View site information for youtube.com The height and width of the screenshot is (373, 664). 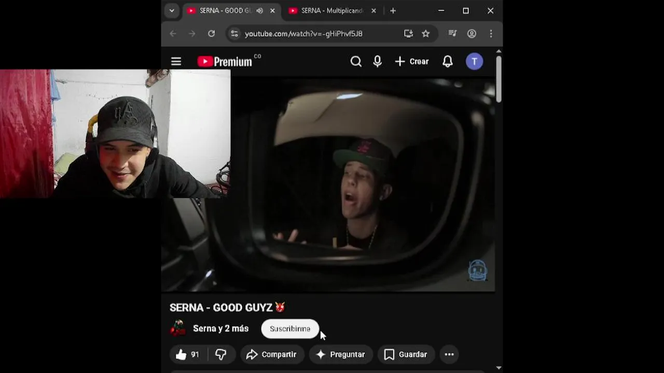coord(234,34)
